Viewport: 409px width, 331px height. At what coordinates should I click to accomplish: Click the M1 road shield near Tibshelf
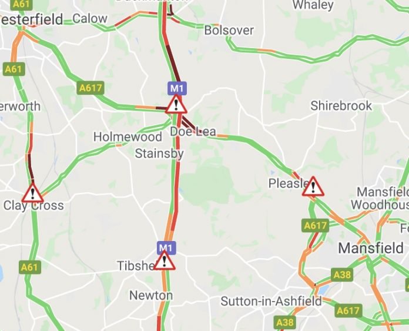[x=166, y=247]
